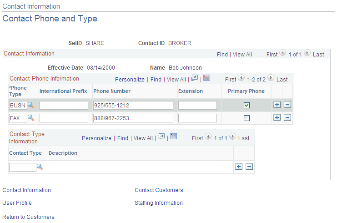
Task: Click phone number field 888/967-2253
Action: (x=133, y=118)
